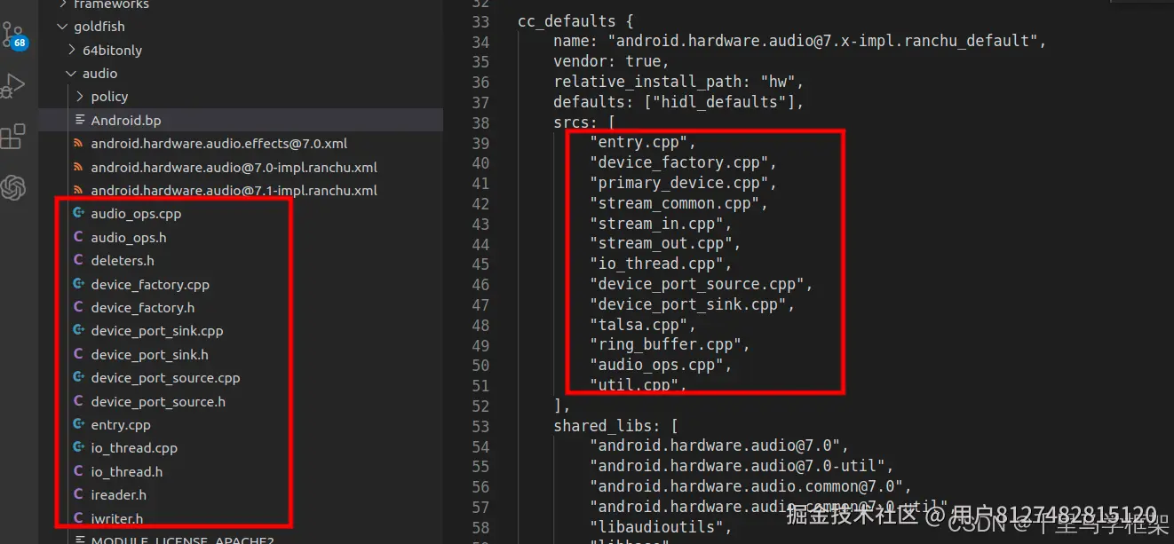1174x544 pixels.
Task: Click the RSS icon of effects@7.0.xml
Action: click(78, 143)
